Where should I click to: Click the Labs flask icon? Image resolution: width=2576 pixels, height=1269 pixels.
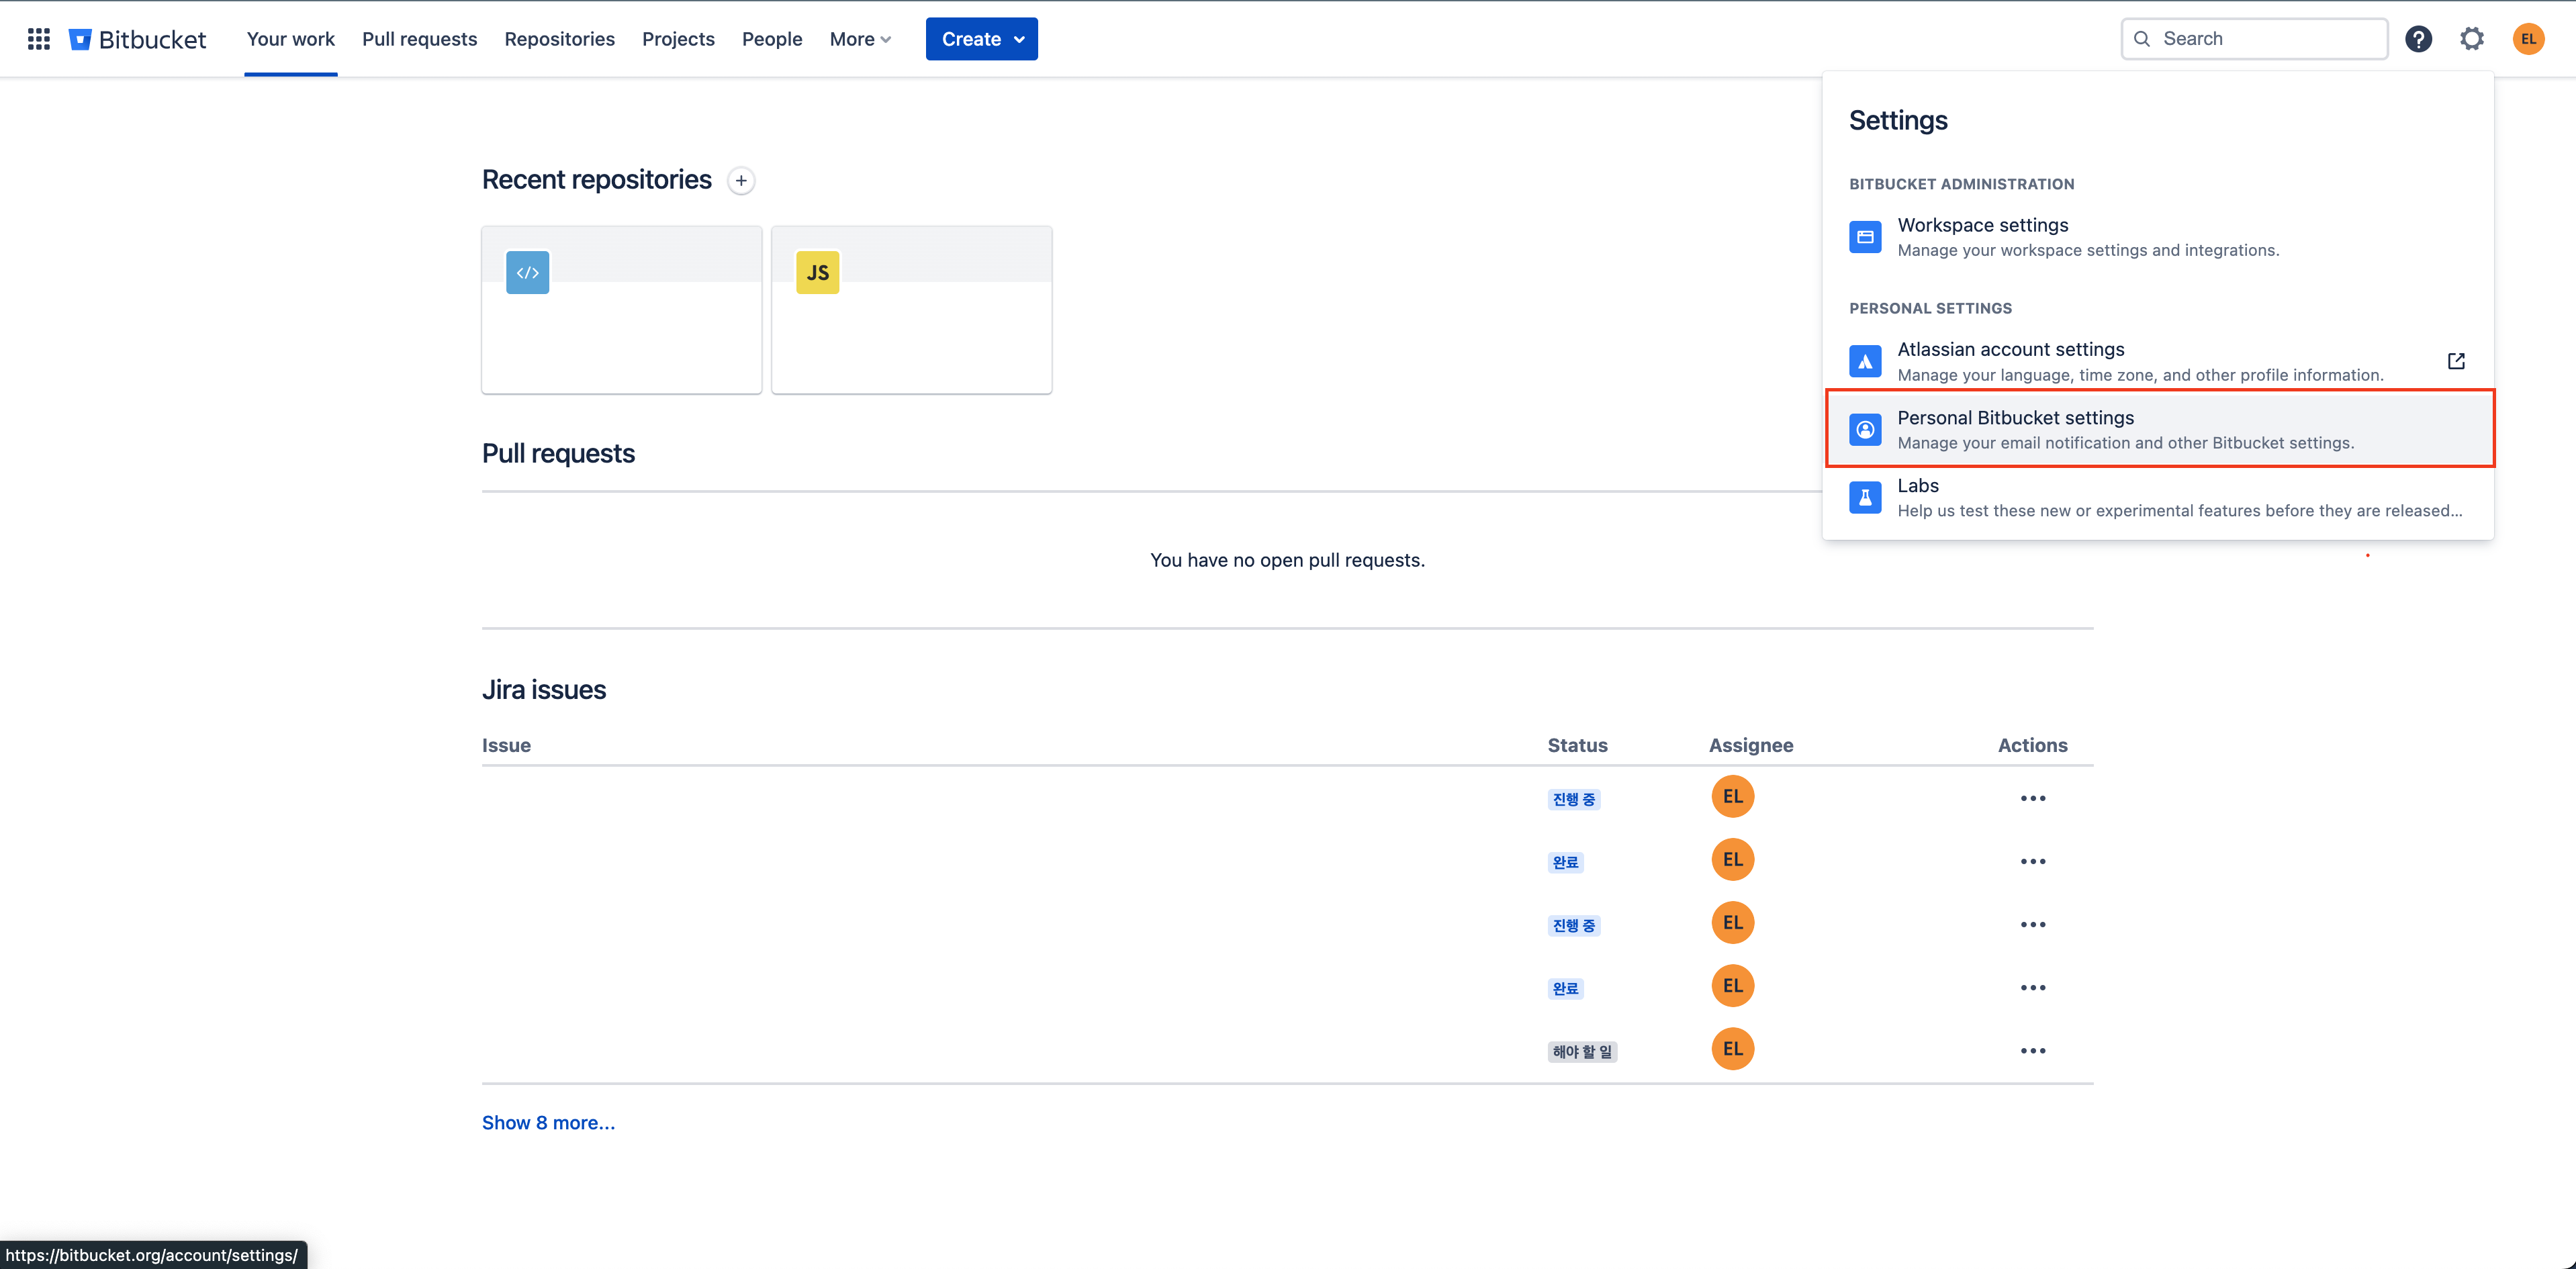(1865, 497)
